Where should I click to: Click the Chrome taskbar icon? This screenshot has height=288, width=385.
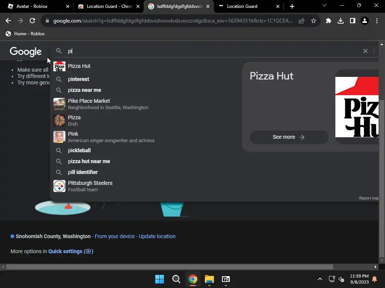[x=193, y=279]
